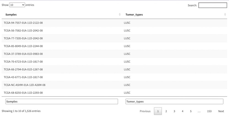The height and width of the screenshot is (117, 229).
Task: Select row TCGA-94-7557-01A-11D-2122-08
Action: (23, 23)
